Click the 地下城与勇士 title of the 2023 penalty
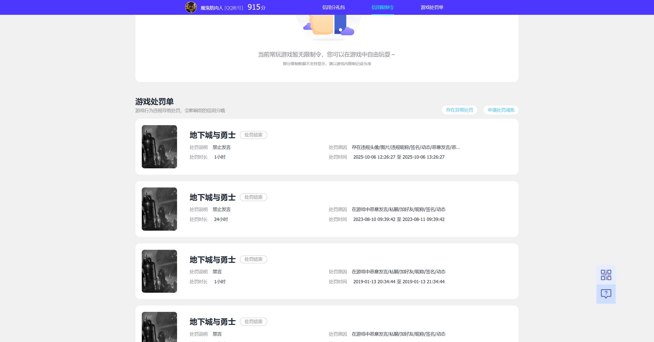This screenshot has height=342, width=654. (212, 197)
